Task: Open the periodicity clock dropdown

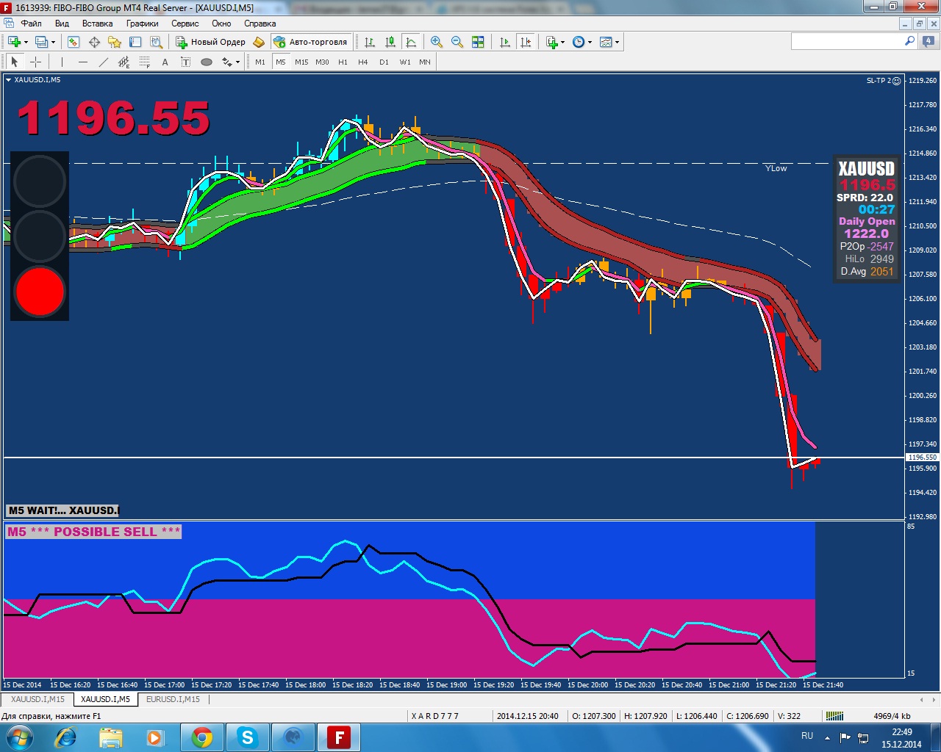Action: click(590, 42)
